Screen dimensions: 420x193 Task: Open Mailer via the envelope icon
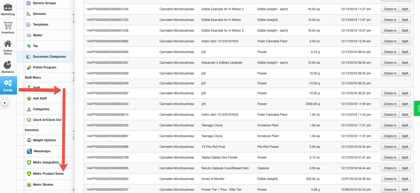[29, 35]
